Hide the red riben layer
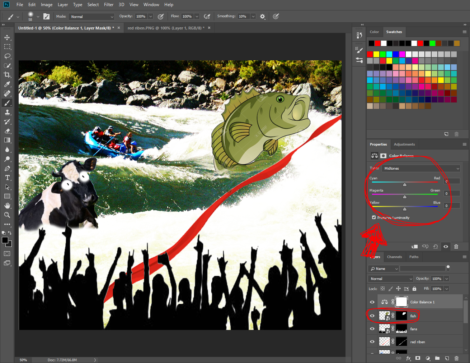 pos(372,342)
